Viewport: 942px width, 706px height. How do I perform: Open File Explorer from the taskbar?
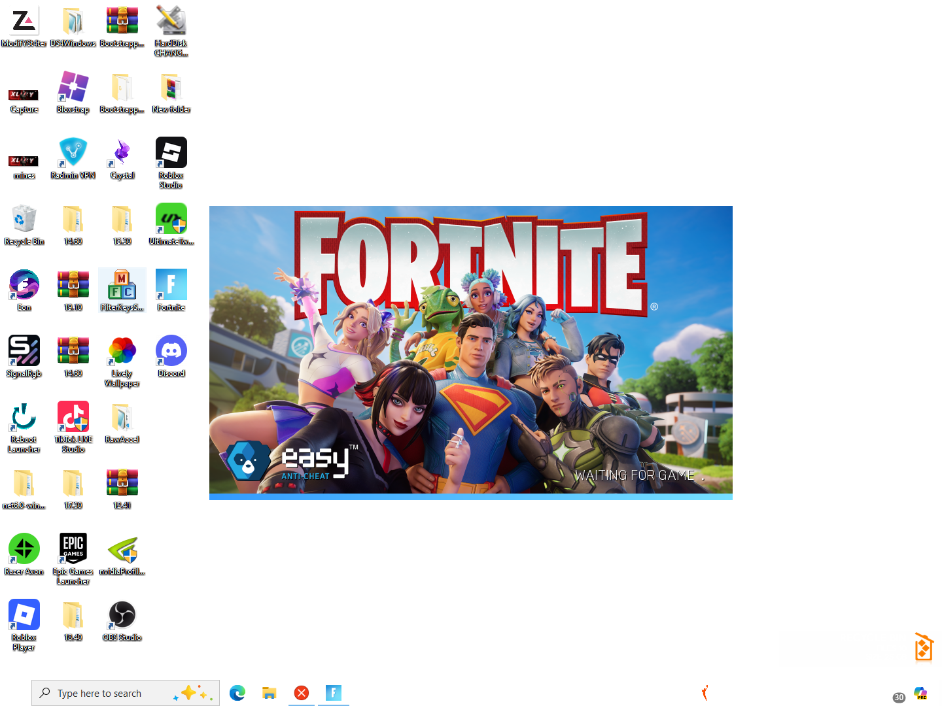coord(269,693)
